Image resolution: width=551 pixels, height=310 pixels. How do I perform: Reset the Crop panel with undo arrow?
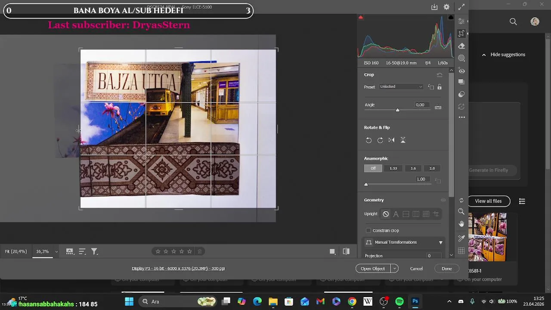click(x=440, y=75)
